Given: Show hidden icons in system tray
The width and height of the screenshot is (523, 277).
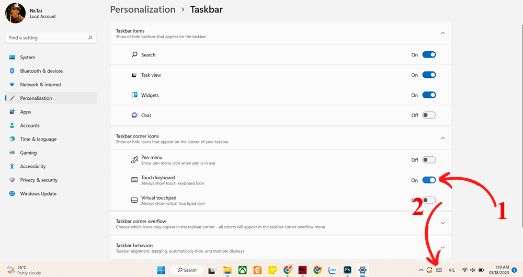Looking at the screenshot, I should click(421, 270).
